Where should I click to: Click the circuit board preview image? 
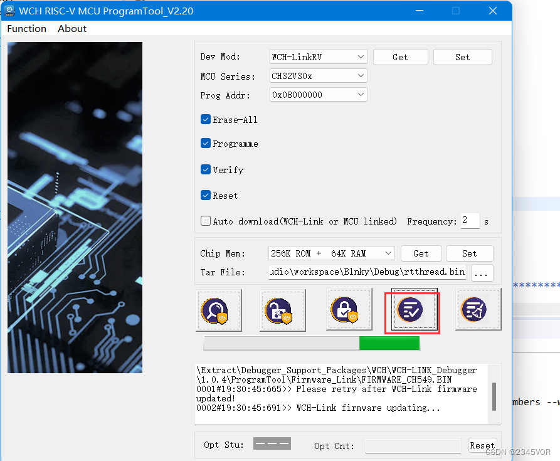click(x=75, y=207)
